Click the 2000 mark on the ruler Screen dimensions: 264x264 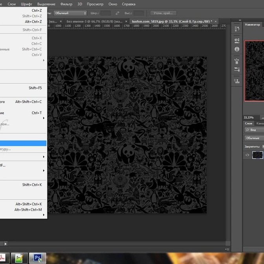(156, 26)
